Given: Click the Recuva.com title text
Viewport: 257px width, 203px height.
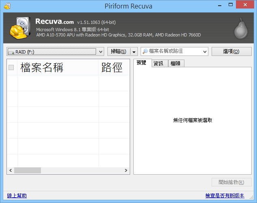Looking at the screenshot, I should point(55,21).
